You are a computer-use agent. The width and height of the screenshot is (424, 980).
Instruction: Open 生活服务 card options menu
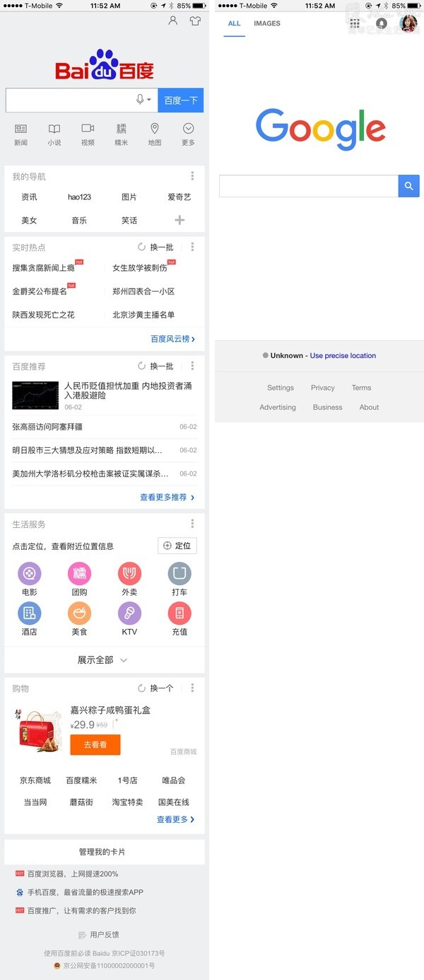coord(192,524)
